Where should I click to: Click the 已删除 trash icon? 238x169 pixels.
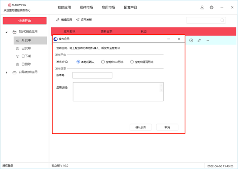point(18,64)
